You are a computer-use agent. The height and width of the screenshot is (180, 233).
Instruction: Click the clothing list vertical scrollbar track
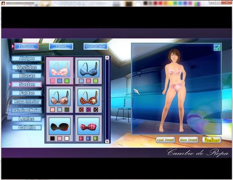107,99
